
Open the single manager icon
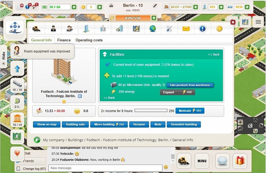[53, 29]
